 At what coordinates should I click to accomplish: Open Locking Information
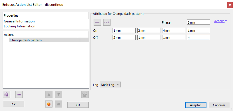(20, 26)
